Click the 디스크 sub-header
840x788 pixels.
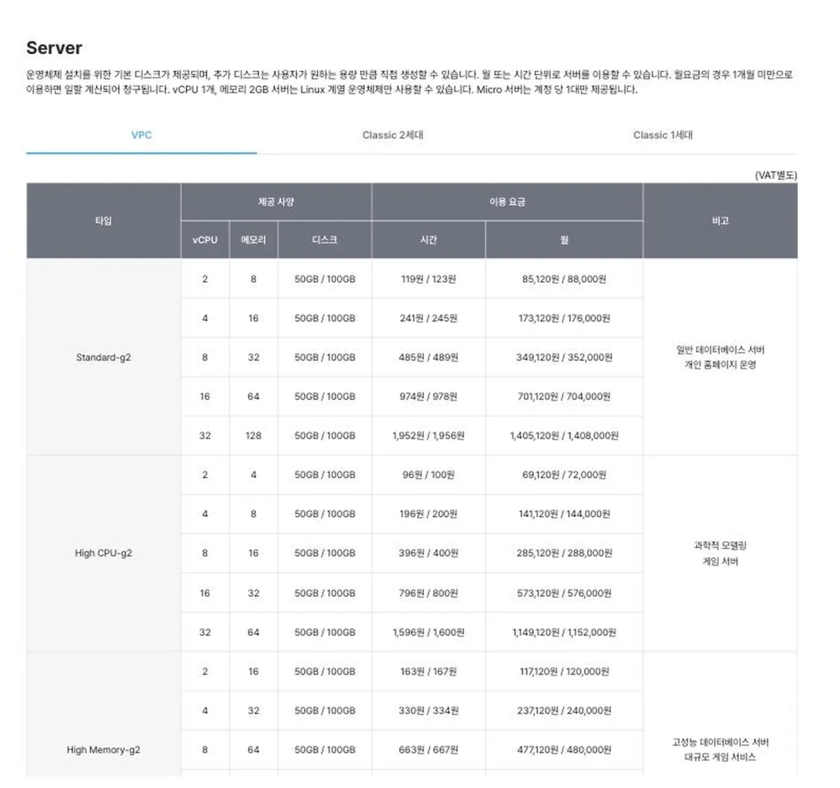click(x=325, y=240)
